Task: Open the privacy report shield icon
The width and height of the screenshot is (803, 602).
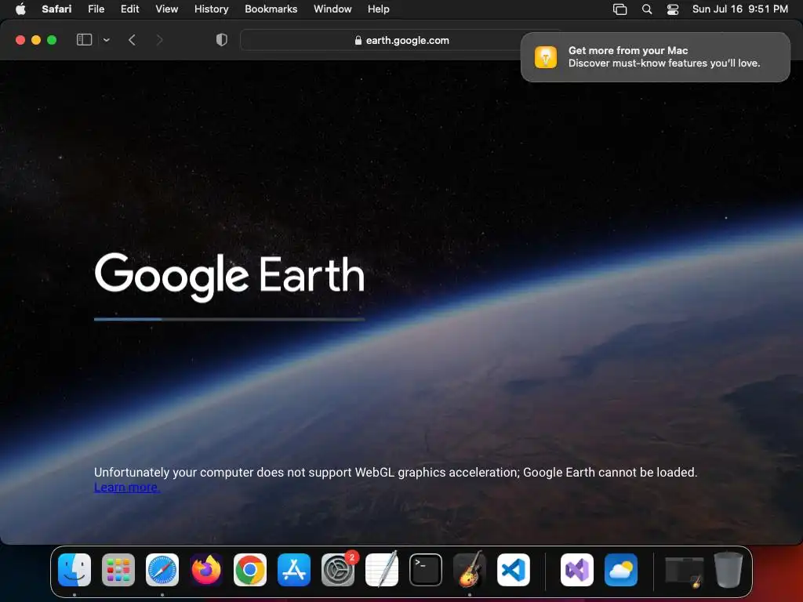Action: 222,40
